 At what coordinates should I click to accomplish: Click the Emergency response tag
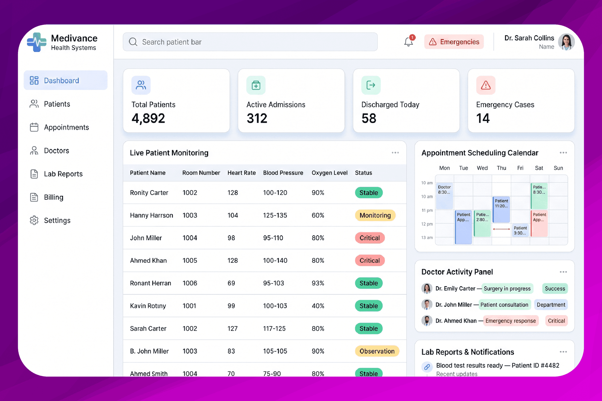pos(511,321)
